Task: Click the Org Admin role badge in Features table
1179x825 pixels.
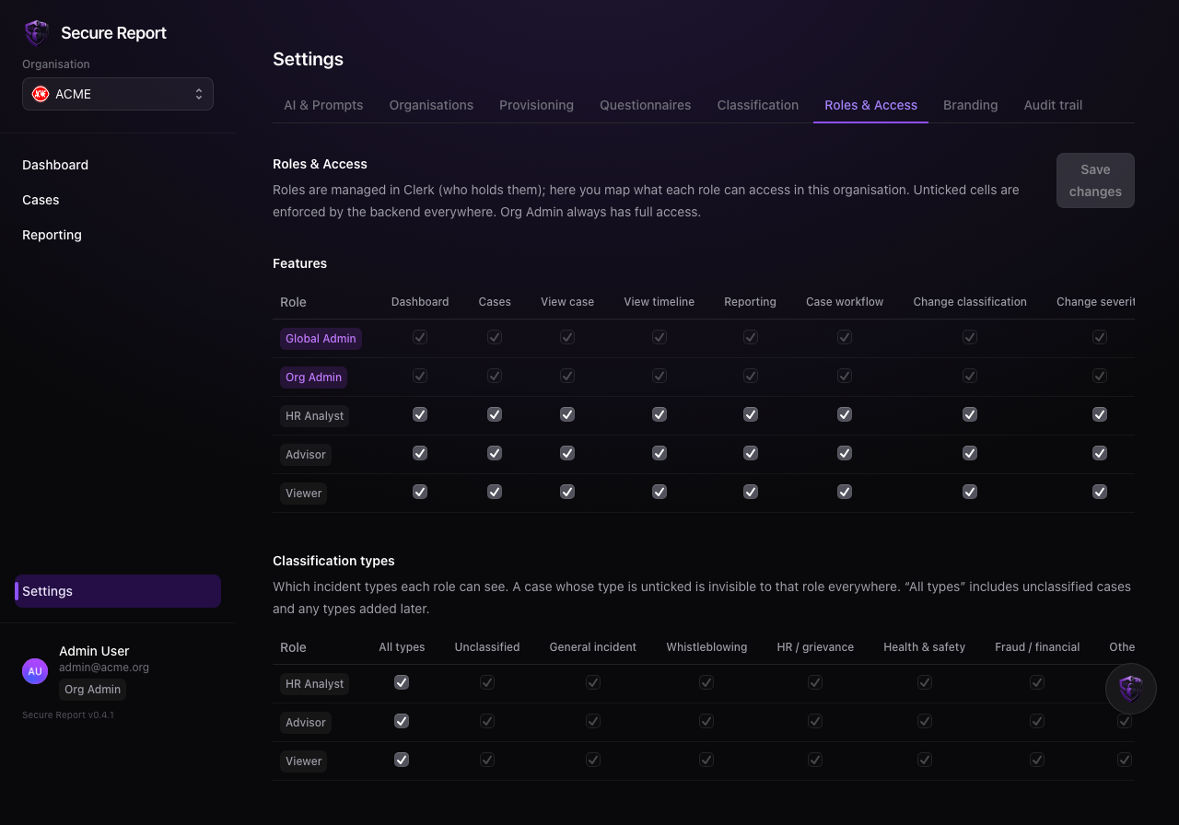Action: [x=313, y=378]
